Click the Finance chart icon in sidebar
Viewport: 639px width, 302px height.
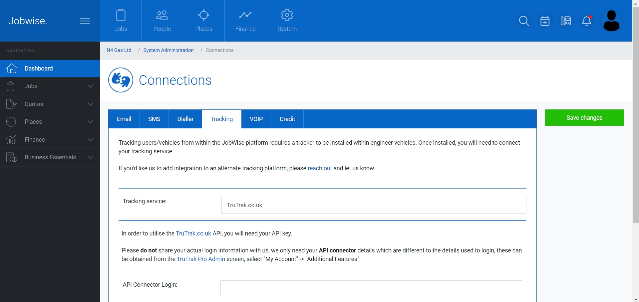tap(11, 139)
